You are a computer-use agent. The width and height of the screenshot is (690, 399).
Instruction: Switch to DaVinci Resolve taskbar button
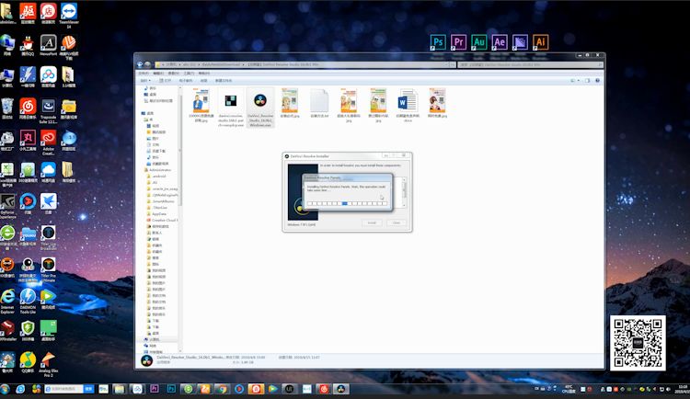[340, 389]
